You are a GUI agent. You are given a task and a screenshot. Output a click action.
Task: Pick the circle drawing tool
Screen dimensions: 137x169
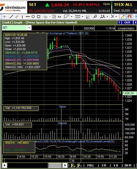(x=33, y=17)
